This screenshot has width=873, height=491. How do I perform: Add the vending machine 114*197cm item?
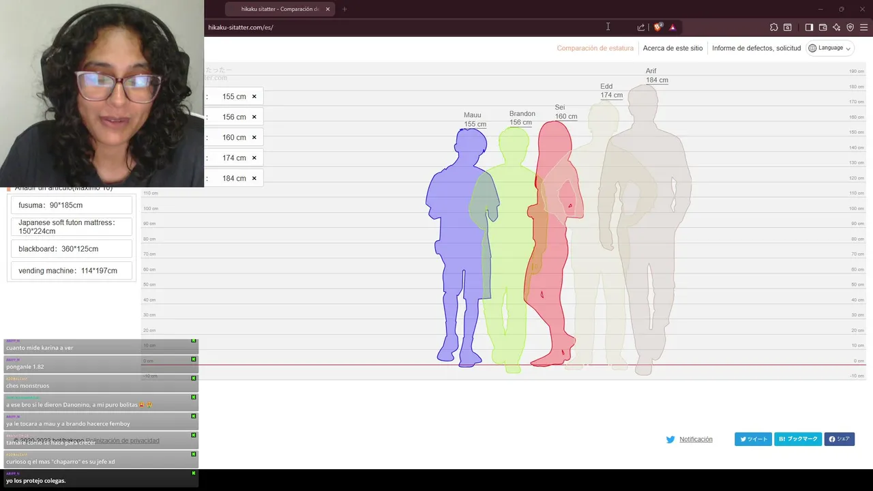pyautogui.click(x=72, y=271)
